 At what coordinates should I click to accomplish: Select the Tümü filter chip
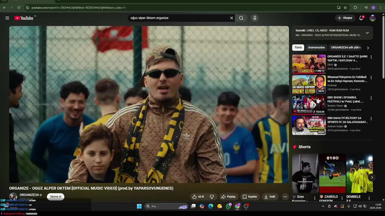coord(298,47)
